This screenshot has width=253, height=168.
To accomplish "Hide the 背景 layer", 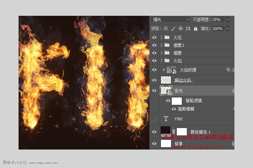I will tap(154, 143).
